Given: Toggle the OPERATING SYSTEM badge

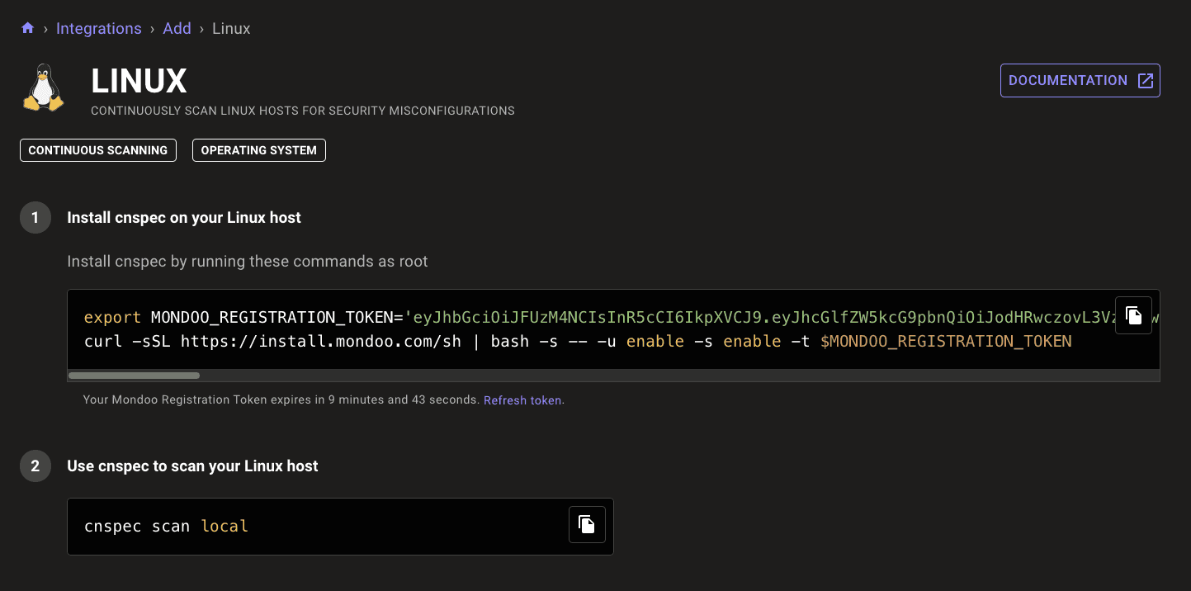Looking at the screenshot, I should click(258, 150).
